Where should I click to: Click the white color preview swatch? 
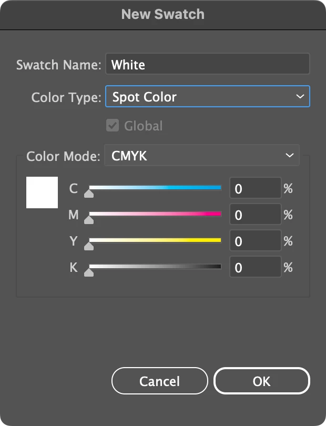tap(42, 192)
